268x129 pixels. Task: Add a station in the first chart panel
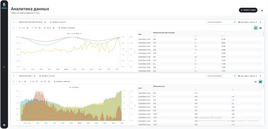click(58, 22)
